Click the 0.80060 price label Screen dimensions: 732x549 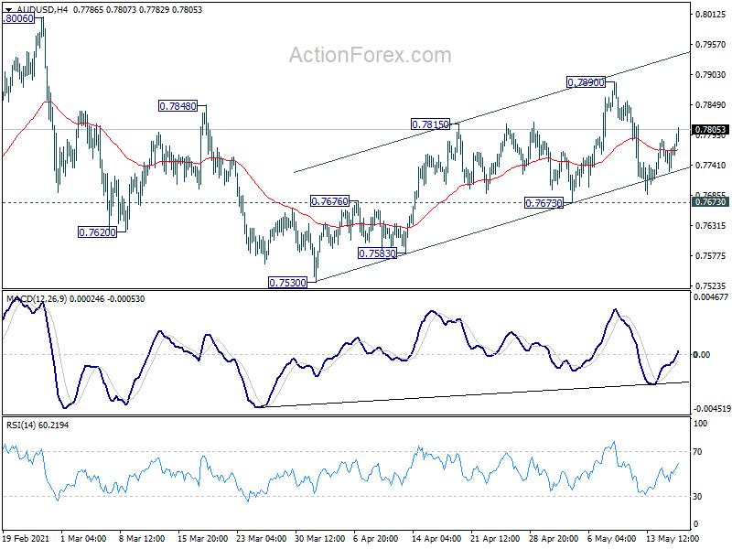click(x=18, y=18)
